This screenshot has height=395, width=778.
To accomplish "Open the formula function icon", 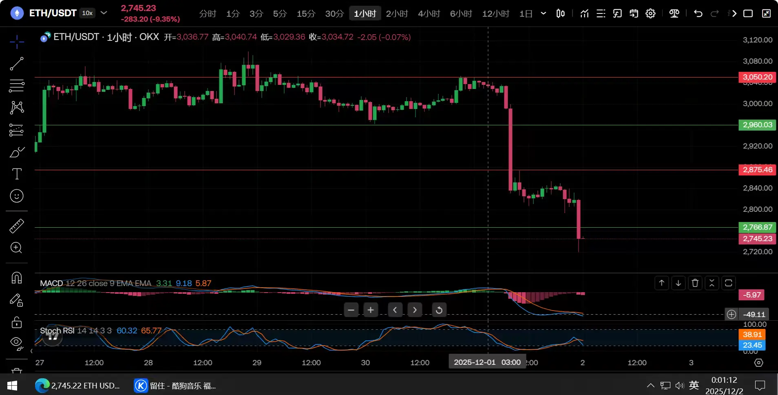I will point(617,13).
